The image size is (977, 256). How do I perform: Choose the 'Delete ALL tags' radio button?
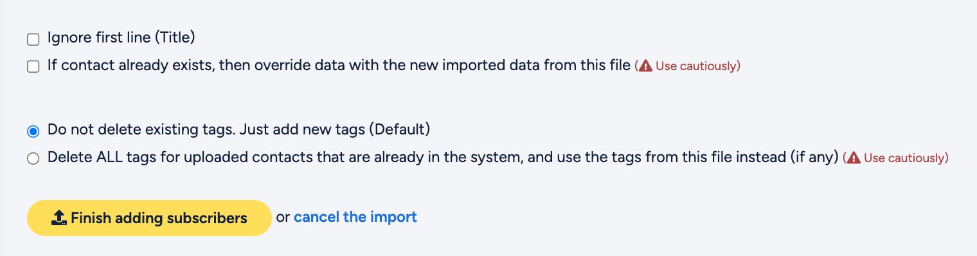point(33,159)
